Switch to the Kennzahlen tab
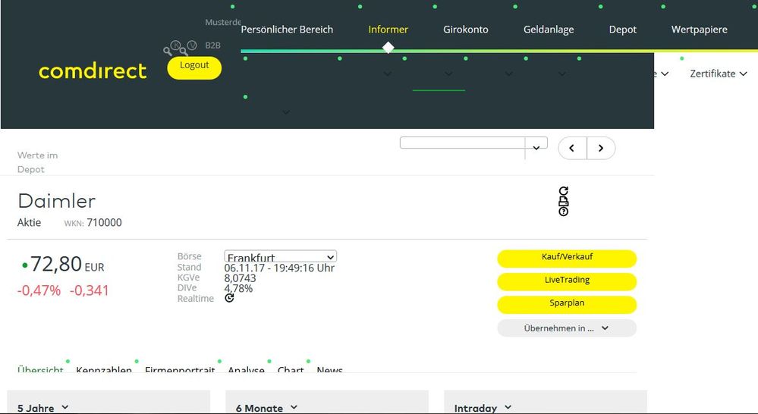 point(104,369)
